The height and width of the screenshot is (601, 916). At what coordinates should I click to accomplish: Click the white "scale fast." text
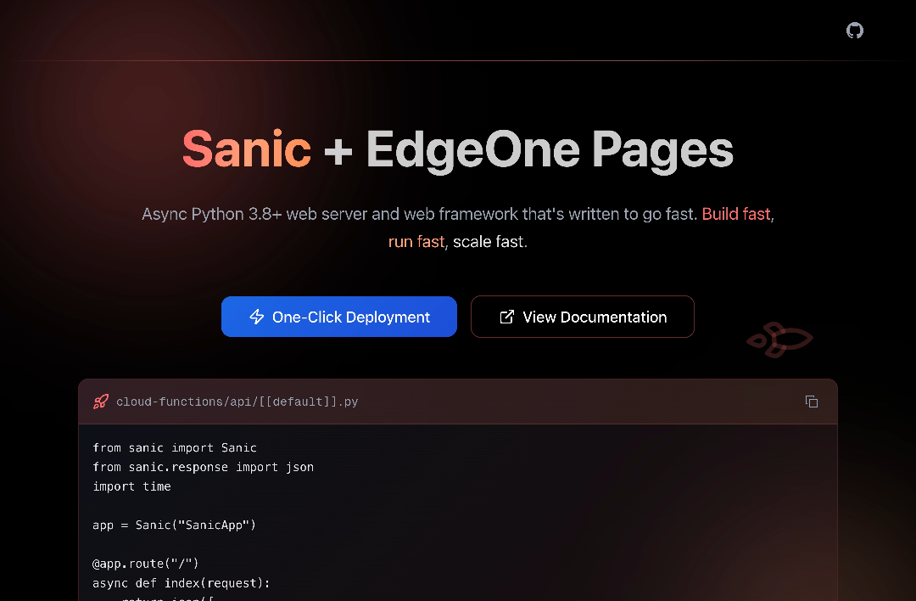(x=489, y=242)
